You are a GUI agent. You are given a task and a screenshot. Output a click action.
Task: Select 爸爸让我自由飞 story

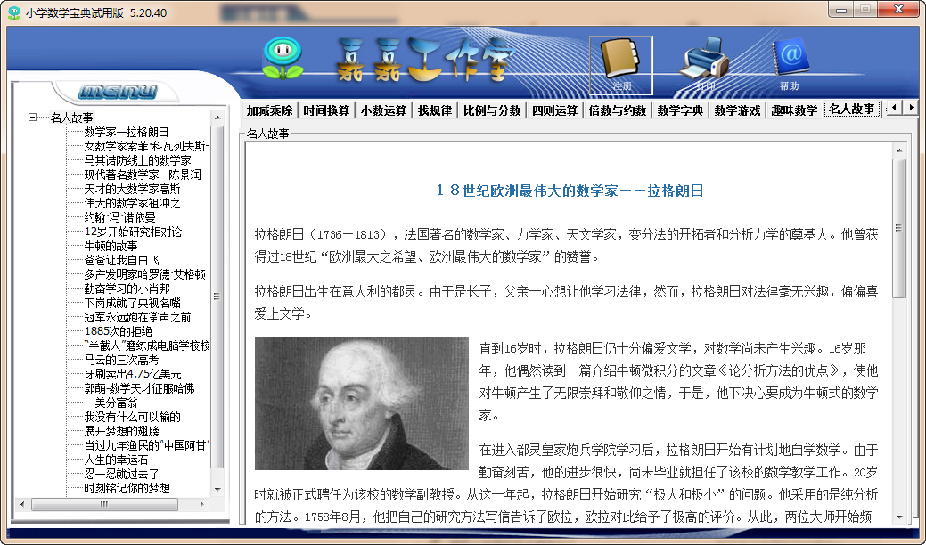122,260
